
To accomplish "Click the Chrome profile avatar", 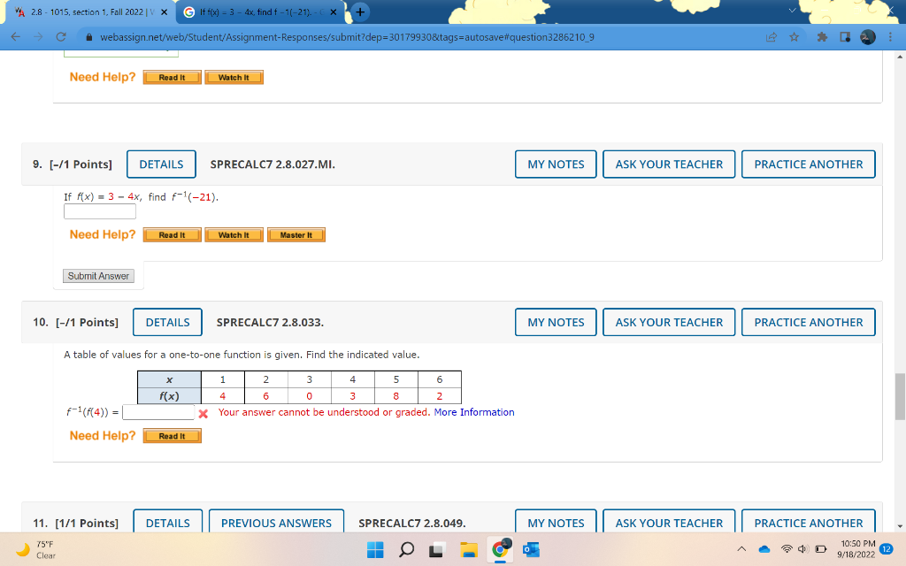I will point(867,35).
